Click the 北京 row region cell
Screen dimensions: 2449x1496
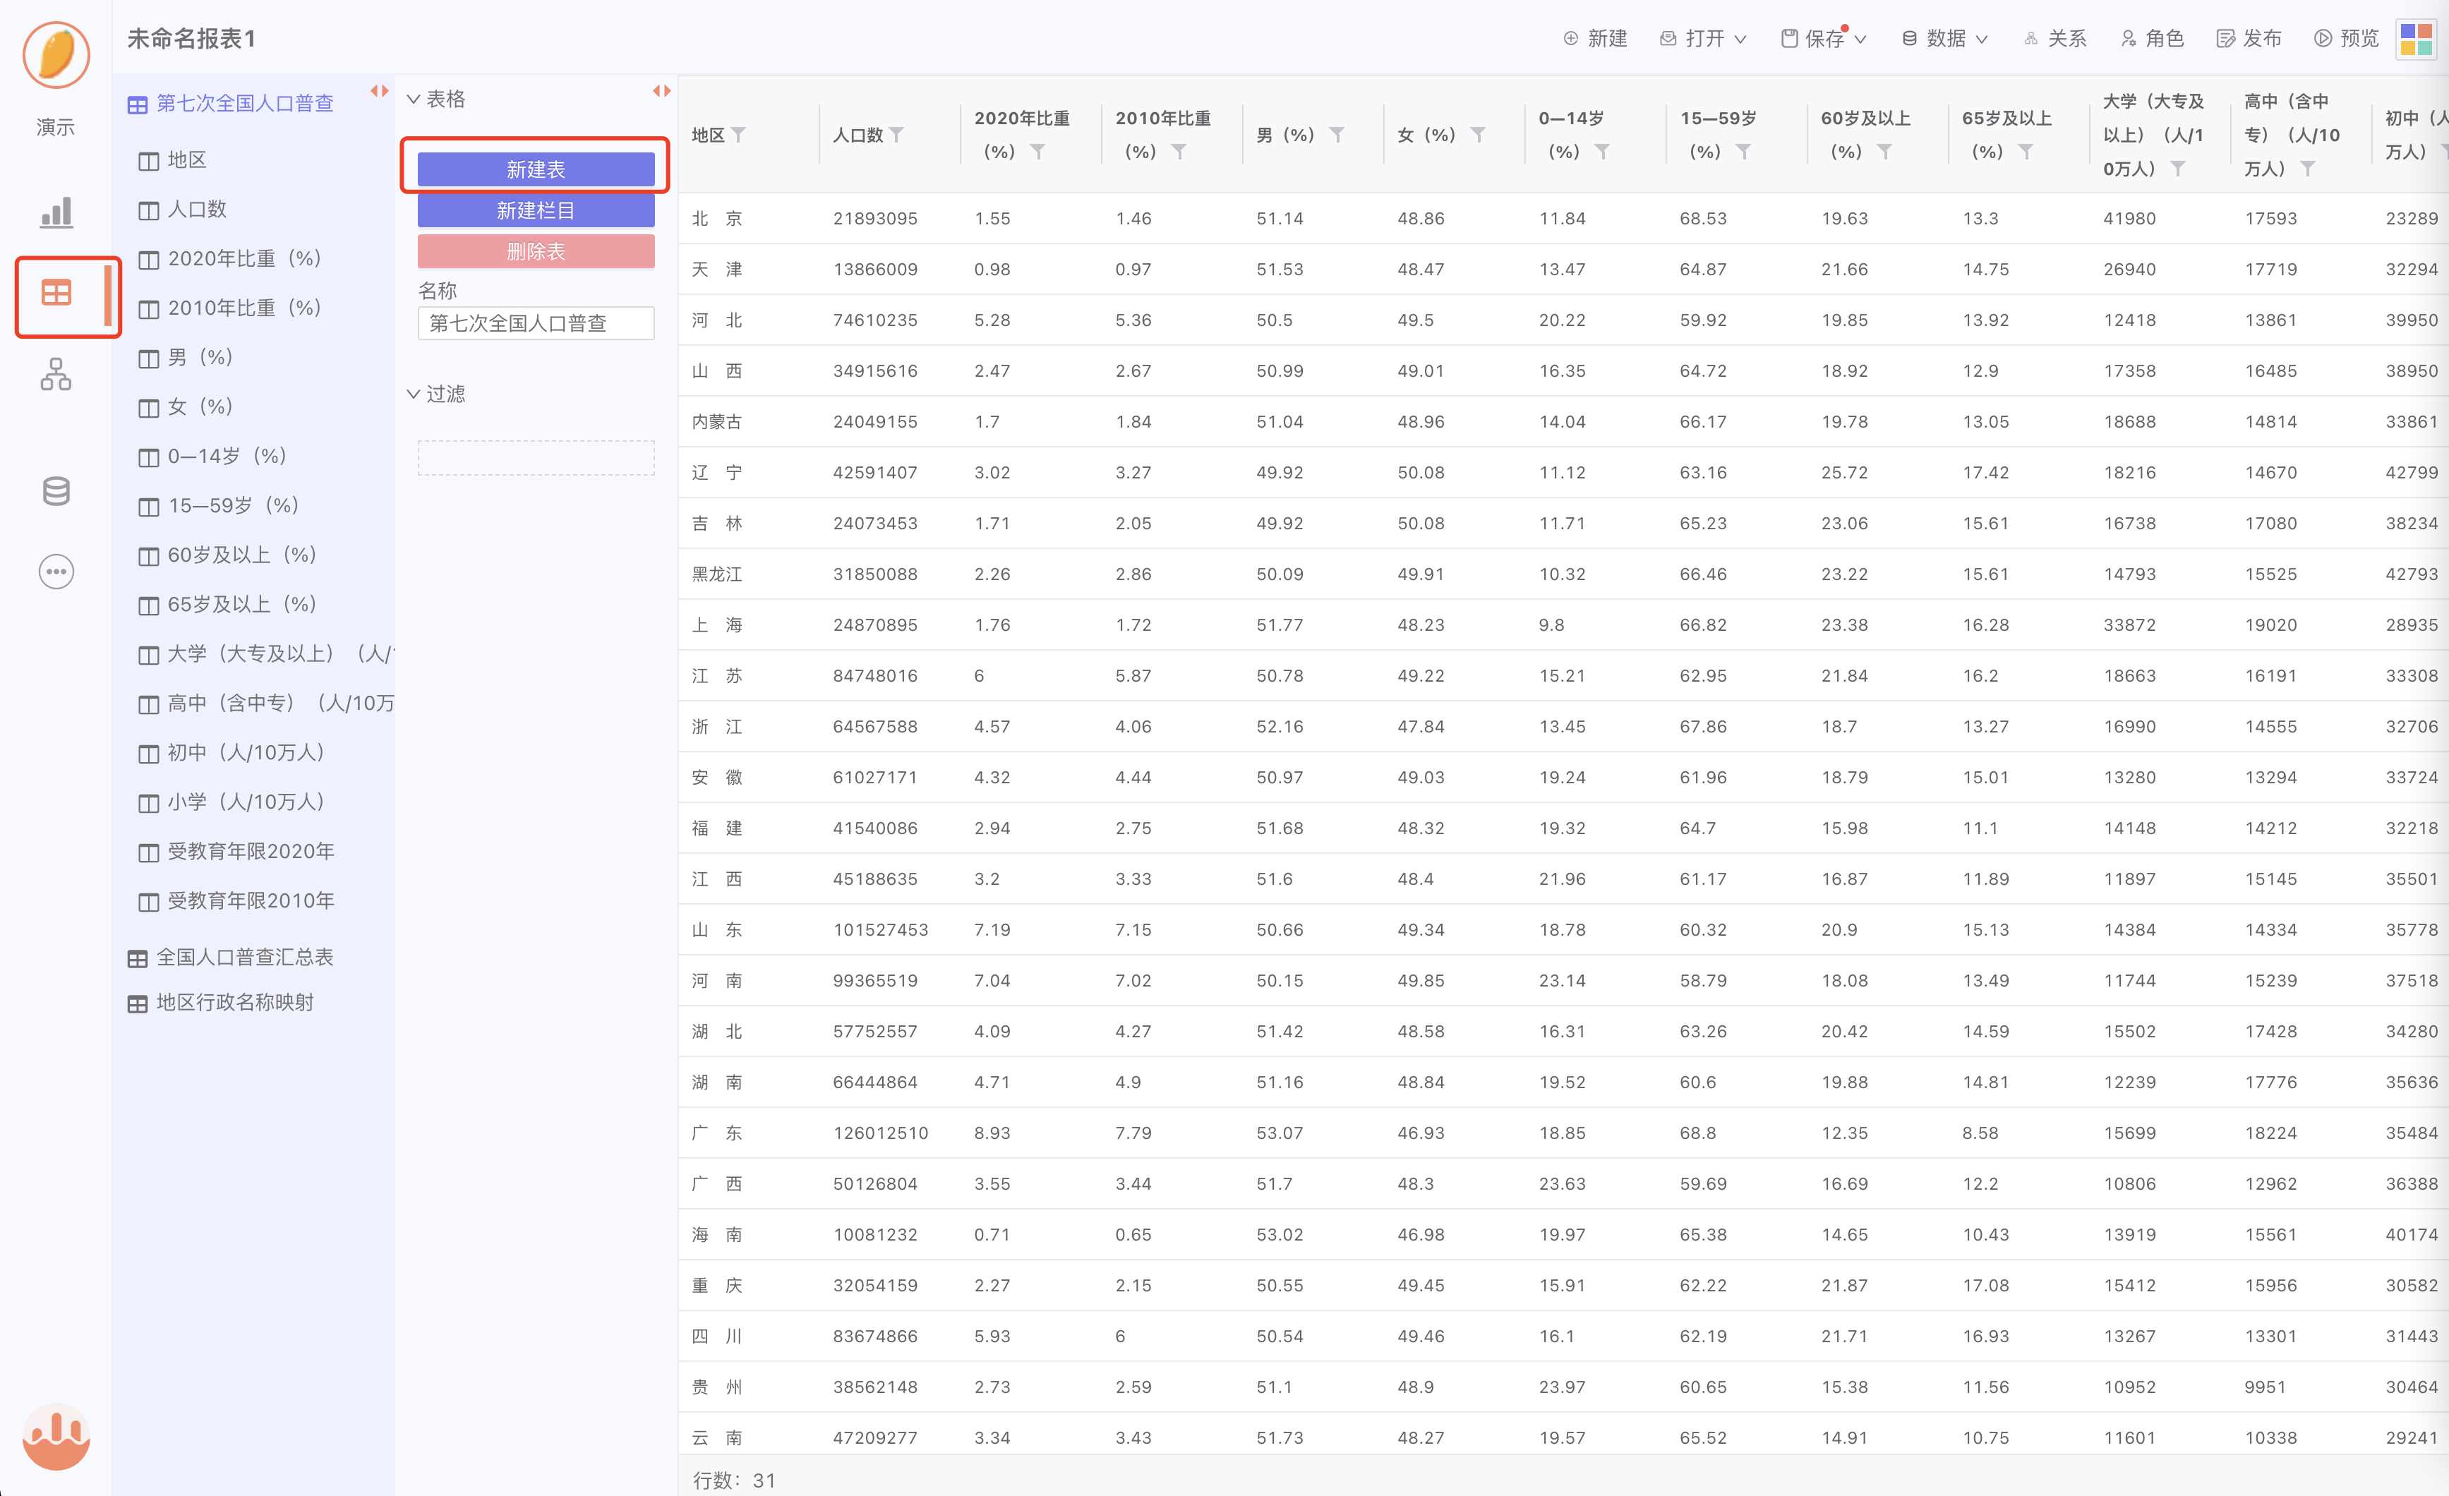[x=716, y=219]
